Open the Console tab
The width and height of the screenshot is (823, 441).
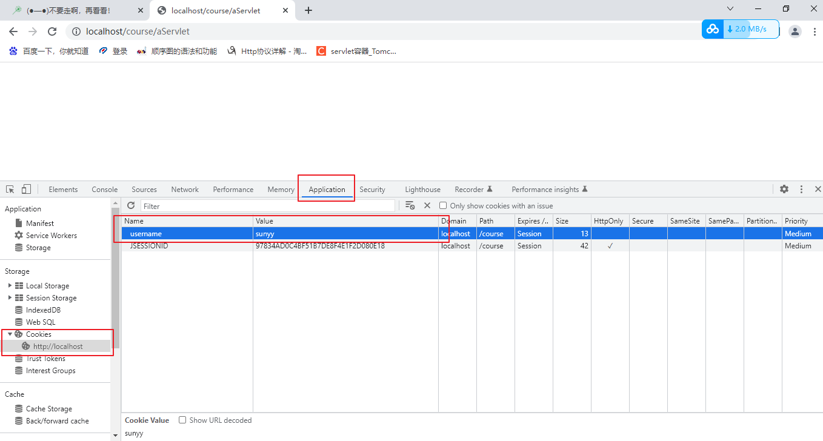(105, 190)
